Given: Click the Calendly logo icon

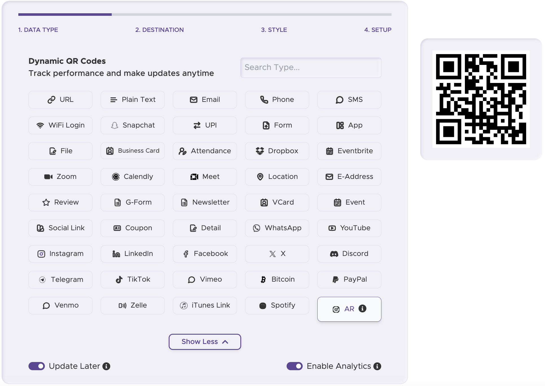Looking at the screenshot, I should (x=116, y=177).
